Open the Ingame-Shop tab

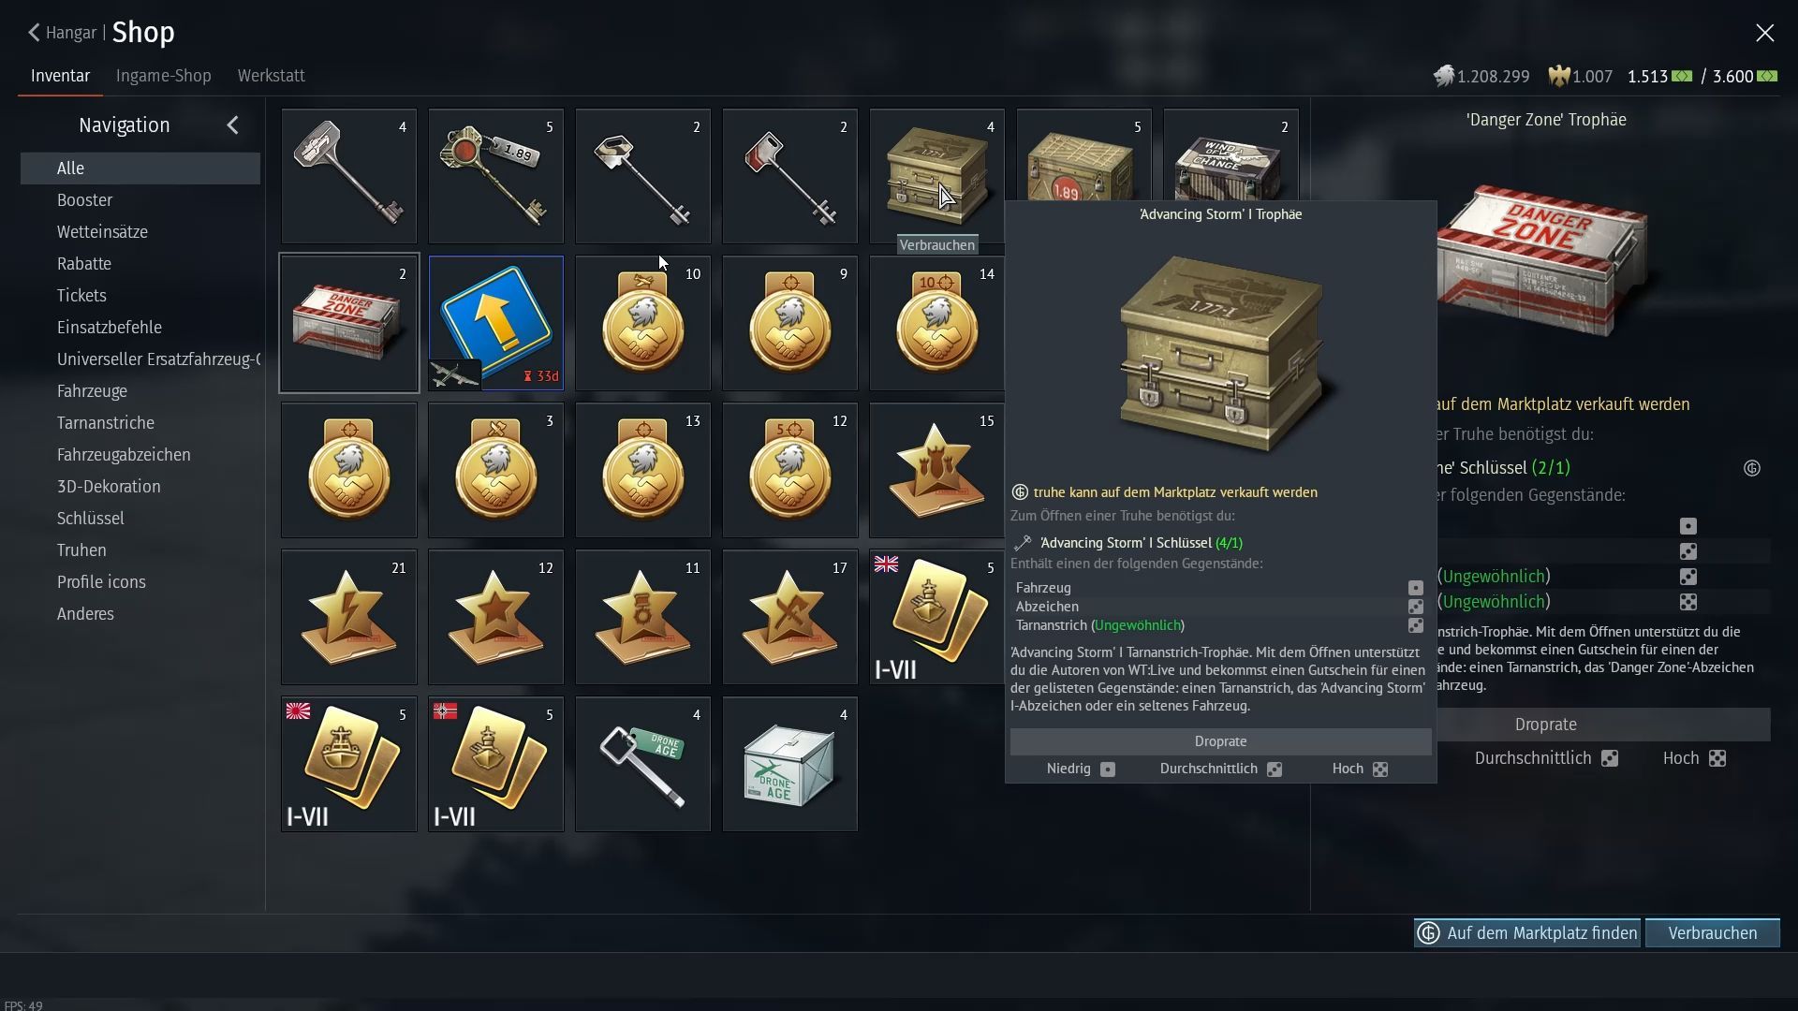(163, 76)
